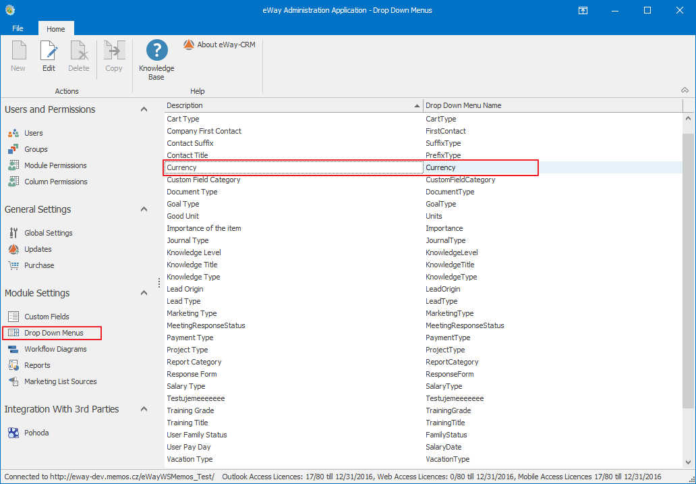Select the Project Type row
Screen dimensions: 696x484
point(423,350)
